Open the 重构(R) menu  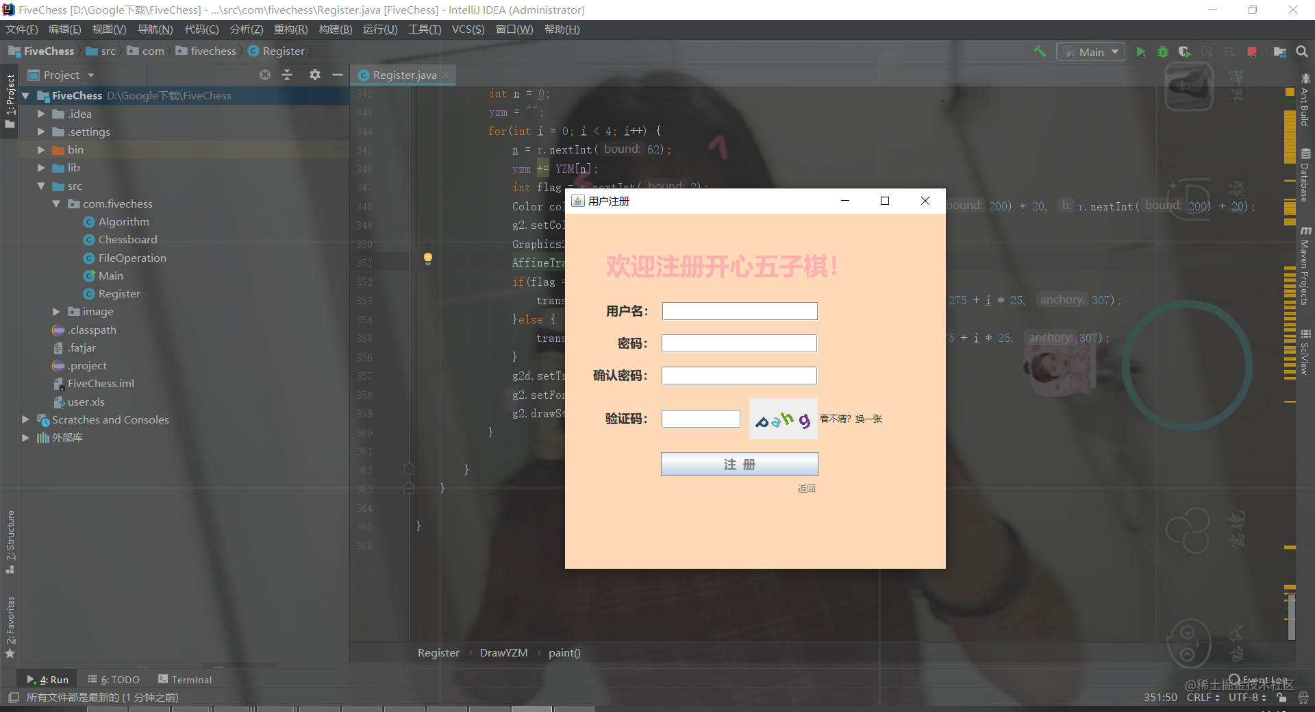click(x=290, y=29)
